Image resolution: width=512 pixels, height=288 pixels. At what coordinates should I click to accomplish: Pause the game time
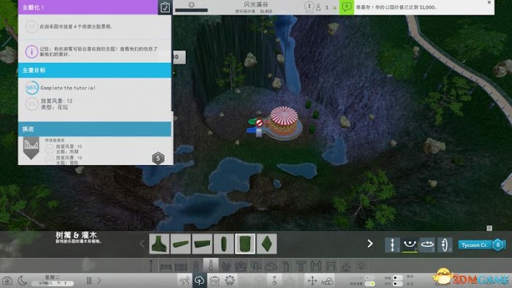click(x=89, y=281)
